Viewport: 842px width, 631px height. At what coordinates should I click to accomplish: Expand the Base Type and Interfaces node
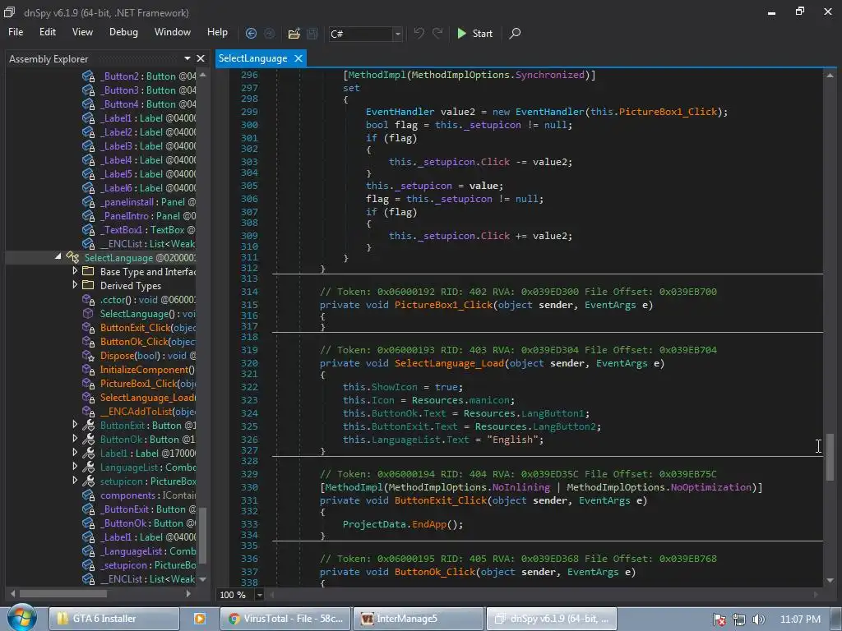point(75,271)
